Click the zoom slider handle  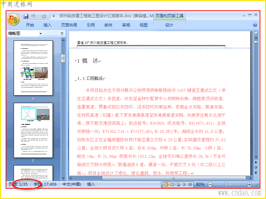tap(226, 184)
